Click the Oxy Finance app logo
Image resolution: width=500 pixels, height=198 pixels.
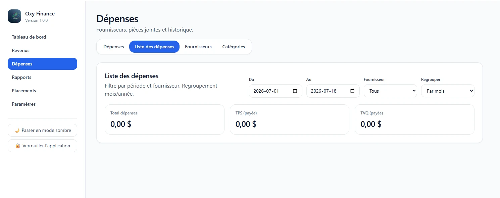(x=14, y=16)
